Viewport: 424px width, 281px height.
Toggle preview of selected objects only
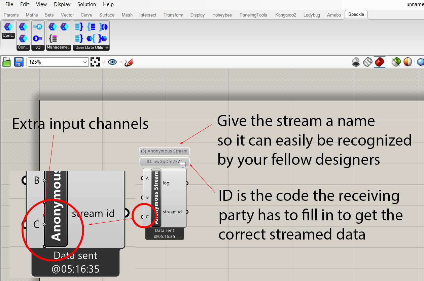(396, 62)
